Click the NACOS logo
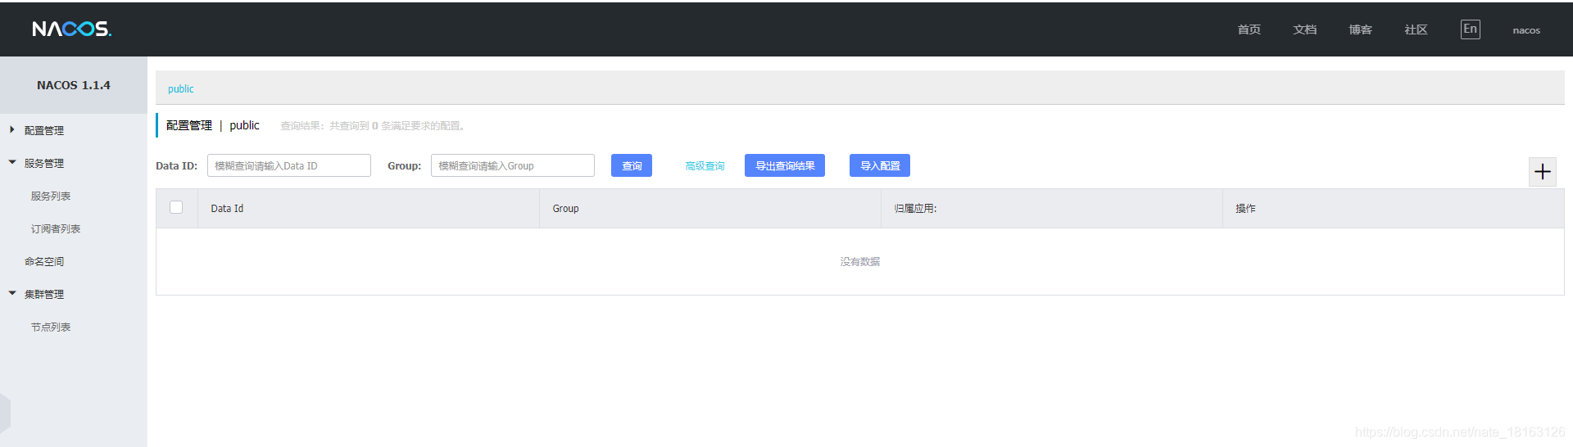 (72, 29)
